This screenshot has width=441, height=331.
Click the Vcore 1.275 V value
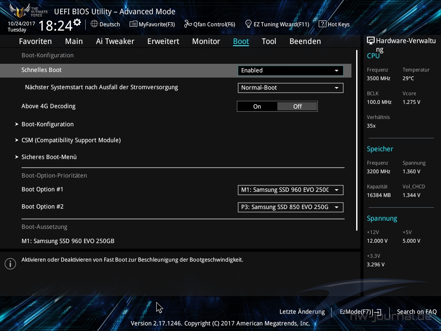point(411,102)
